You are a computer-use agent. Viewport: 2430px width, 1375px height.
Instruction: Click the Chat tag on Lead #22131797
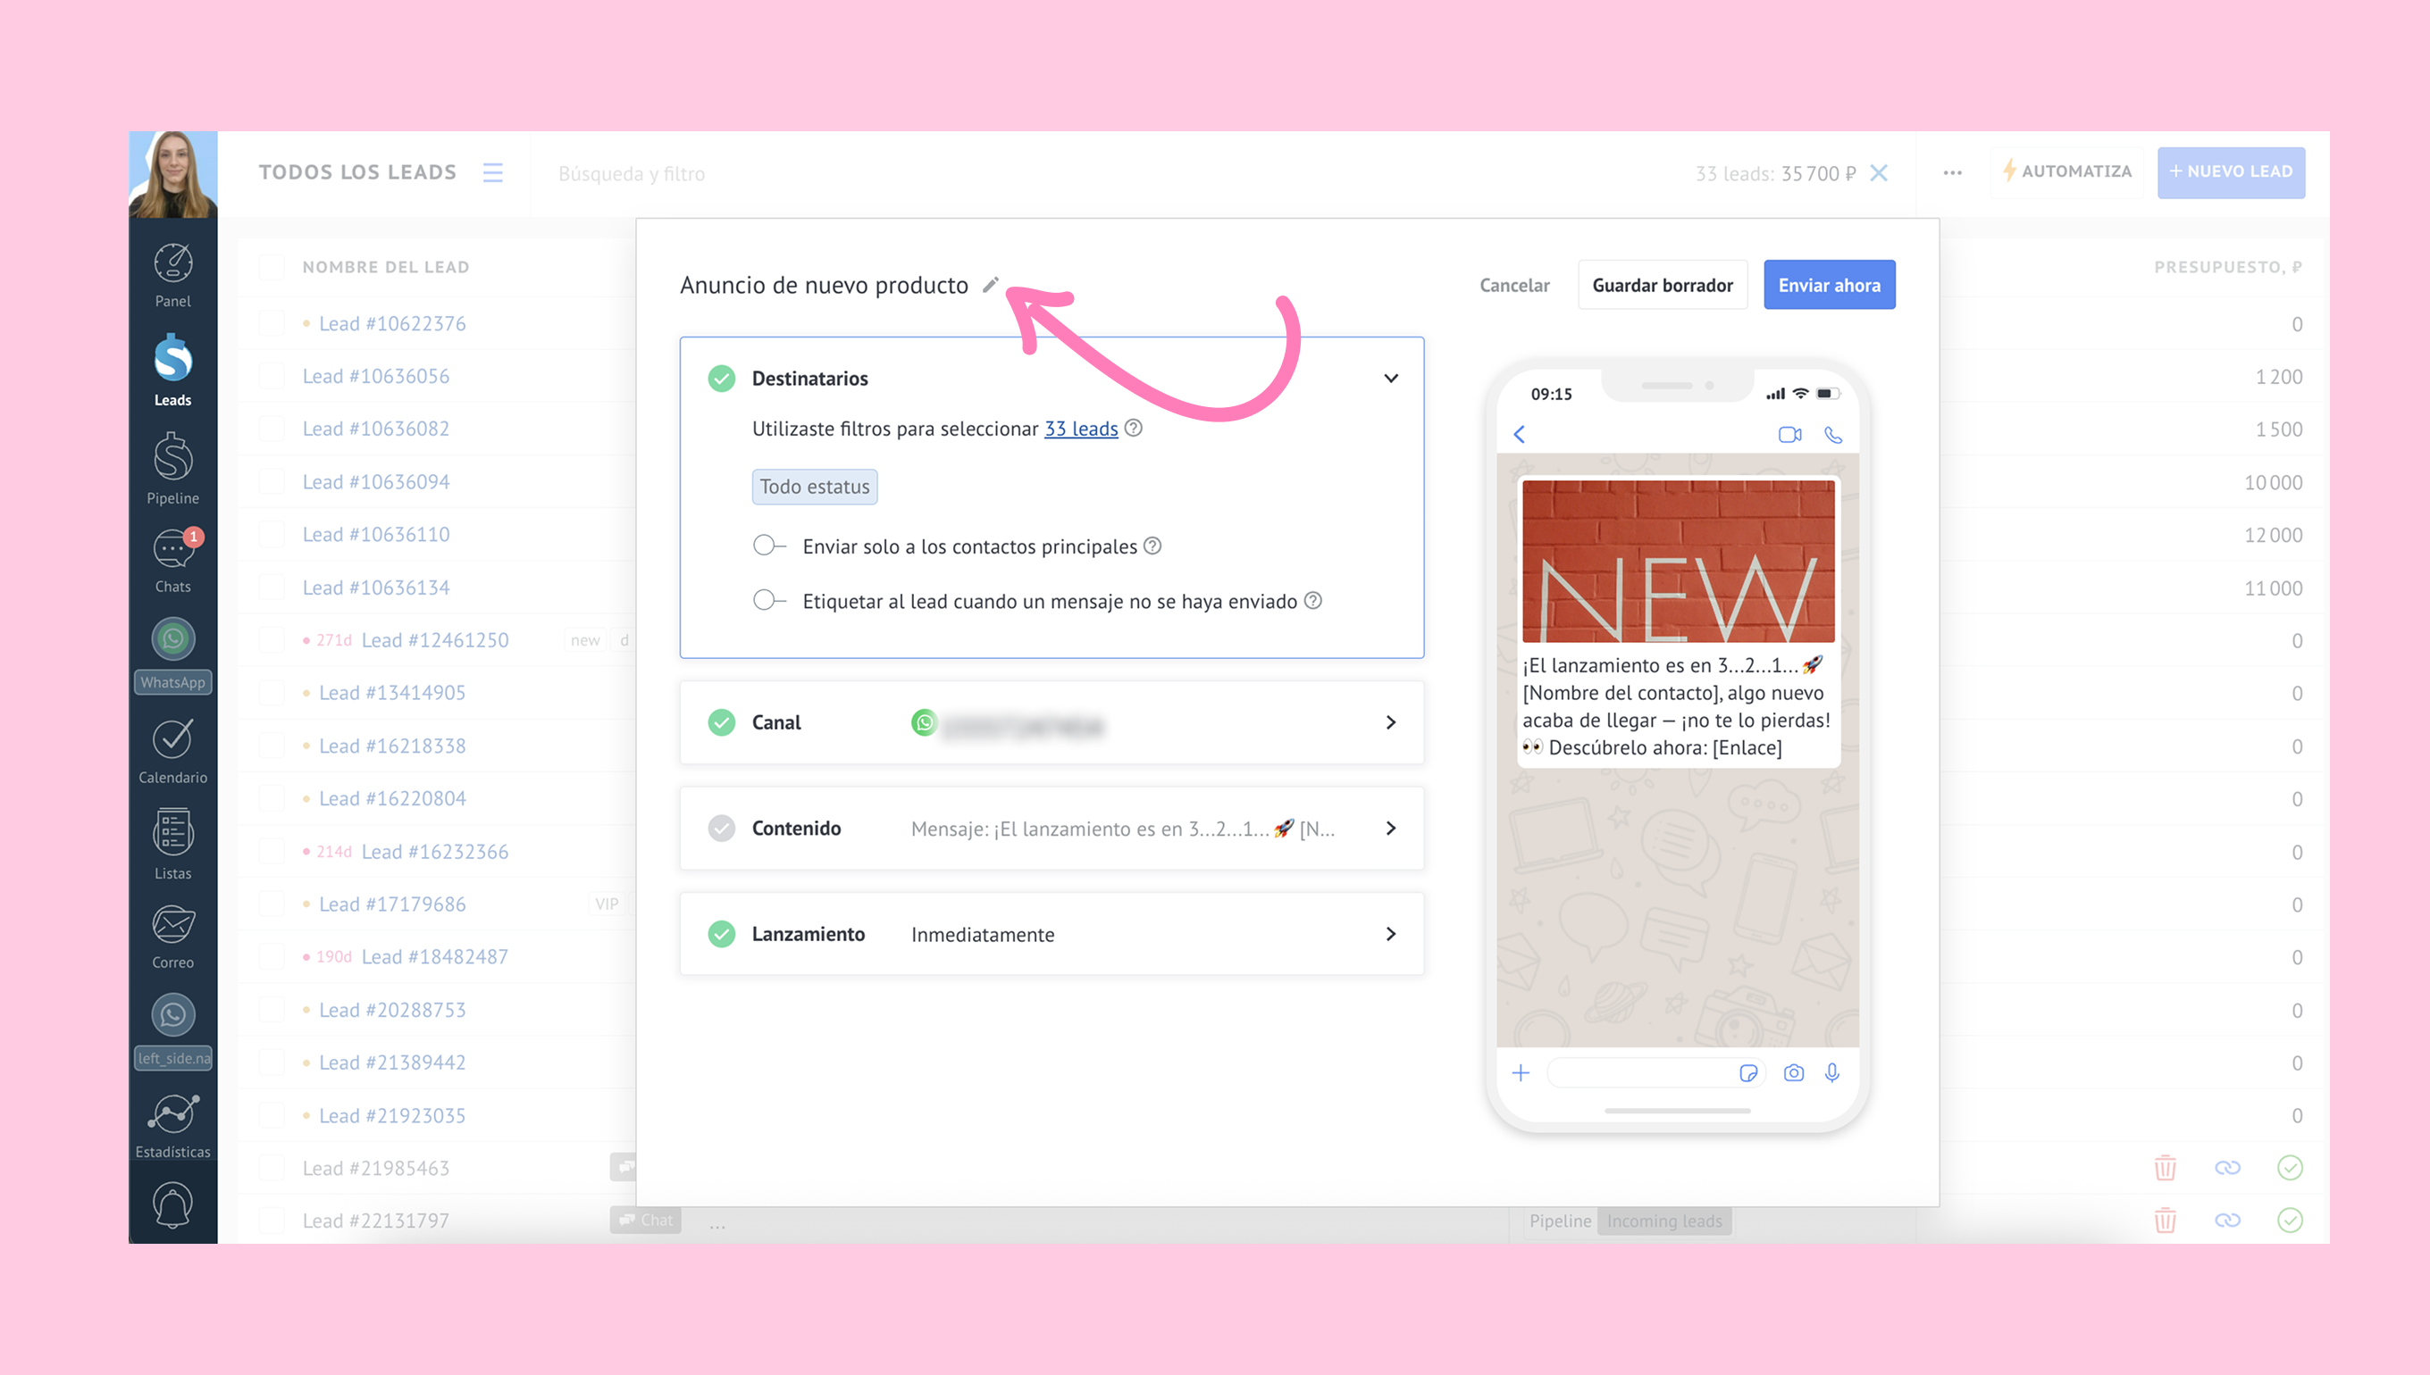coord(646,1221)
